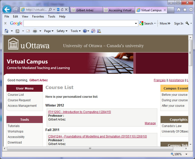
Task: Open the File menu
Action: tap(7, 16)
